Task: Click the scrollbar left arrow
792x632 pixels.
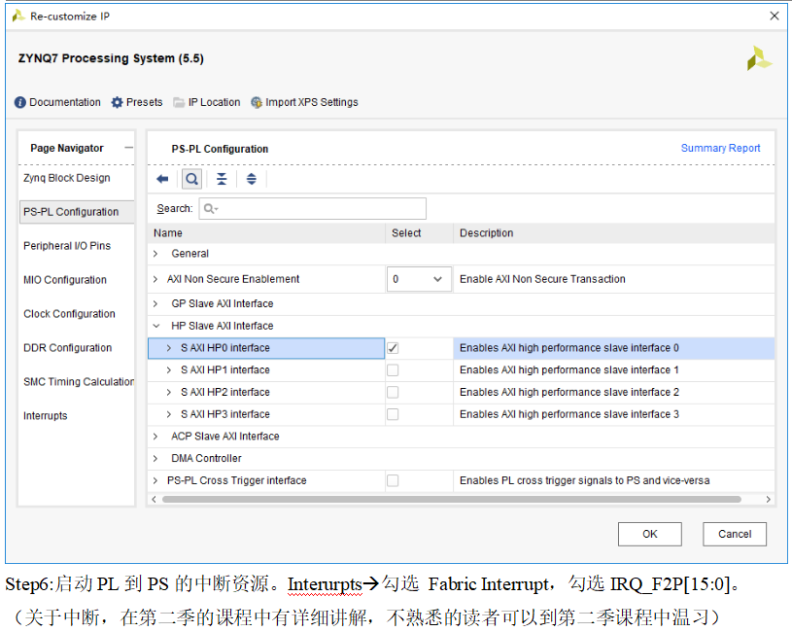Action: click(x=155, y=499)
